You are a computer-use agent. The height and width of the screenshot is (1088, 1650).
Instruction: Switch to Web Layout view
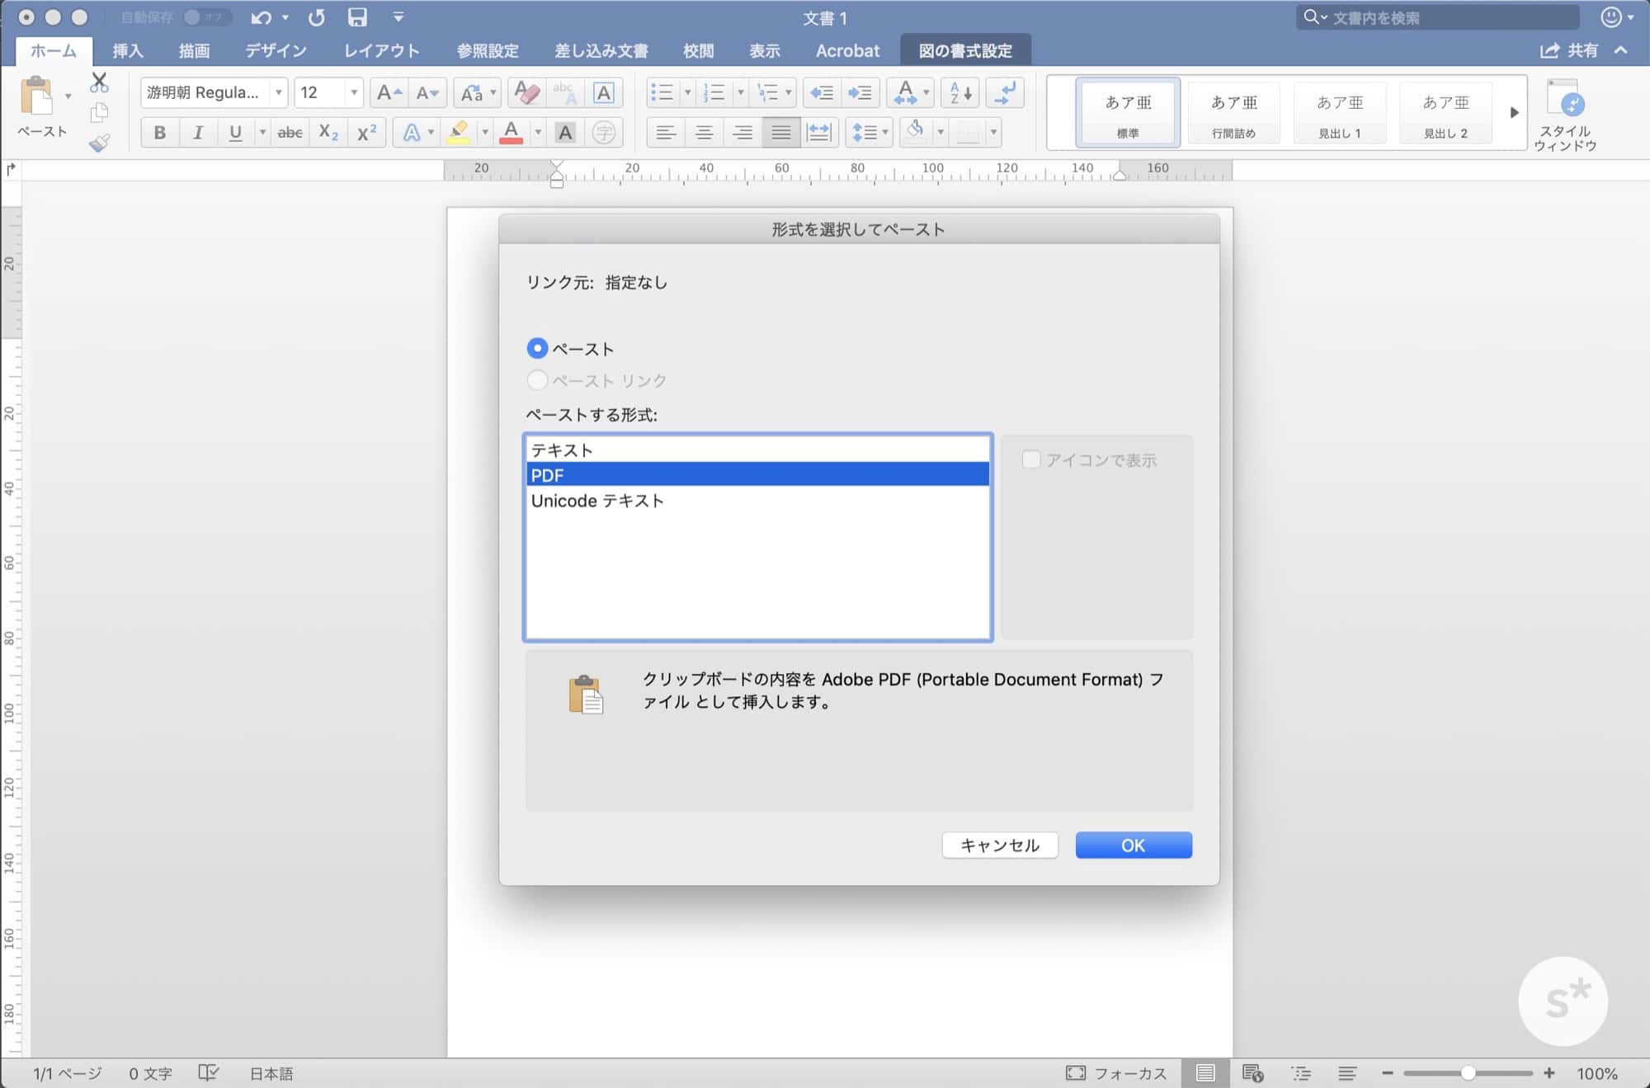[1252, 1073]
